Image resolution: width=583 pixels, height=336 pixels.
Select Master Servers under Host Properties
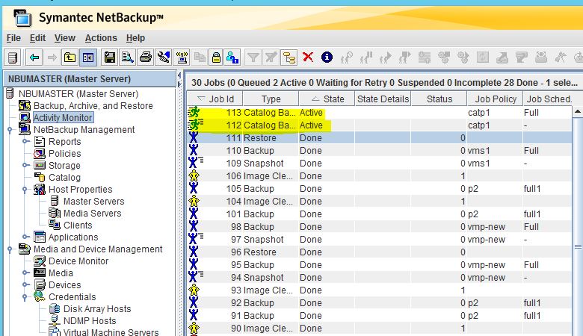pos(93,202)
